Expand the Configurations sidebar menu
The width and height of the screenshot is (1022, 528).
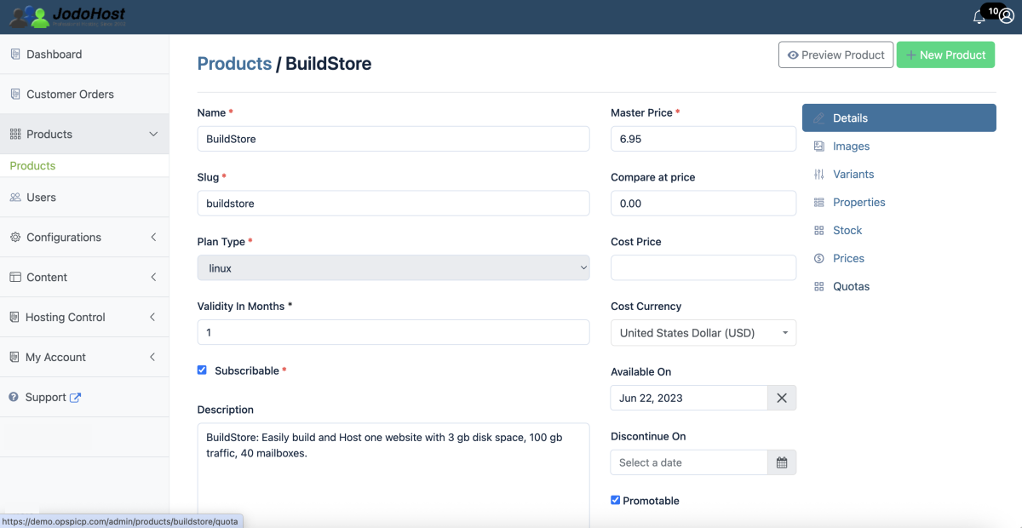(x=84, y=238)
